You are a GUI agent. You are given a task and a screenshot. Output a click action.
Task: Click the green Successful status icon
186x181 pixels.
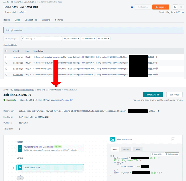pos(4,100)
